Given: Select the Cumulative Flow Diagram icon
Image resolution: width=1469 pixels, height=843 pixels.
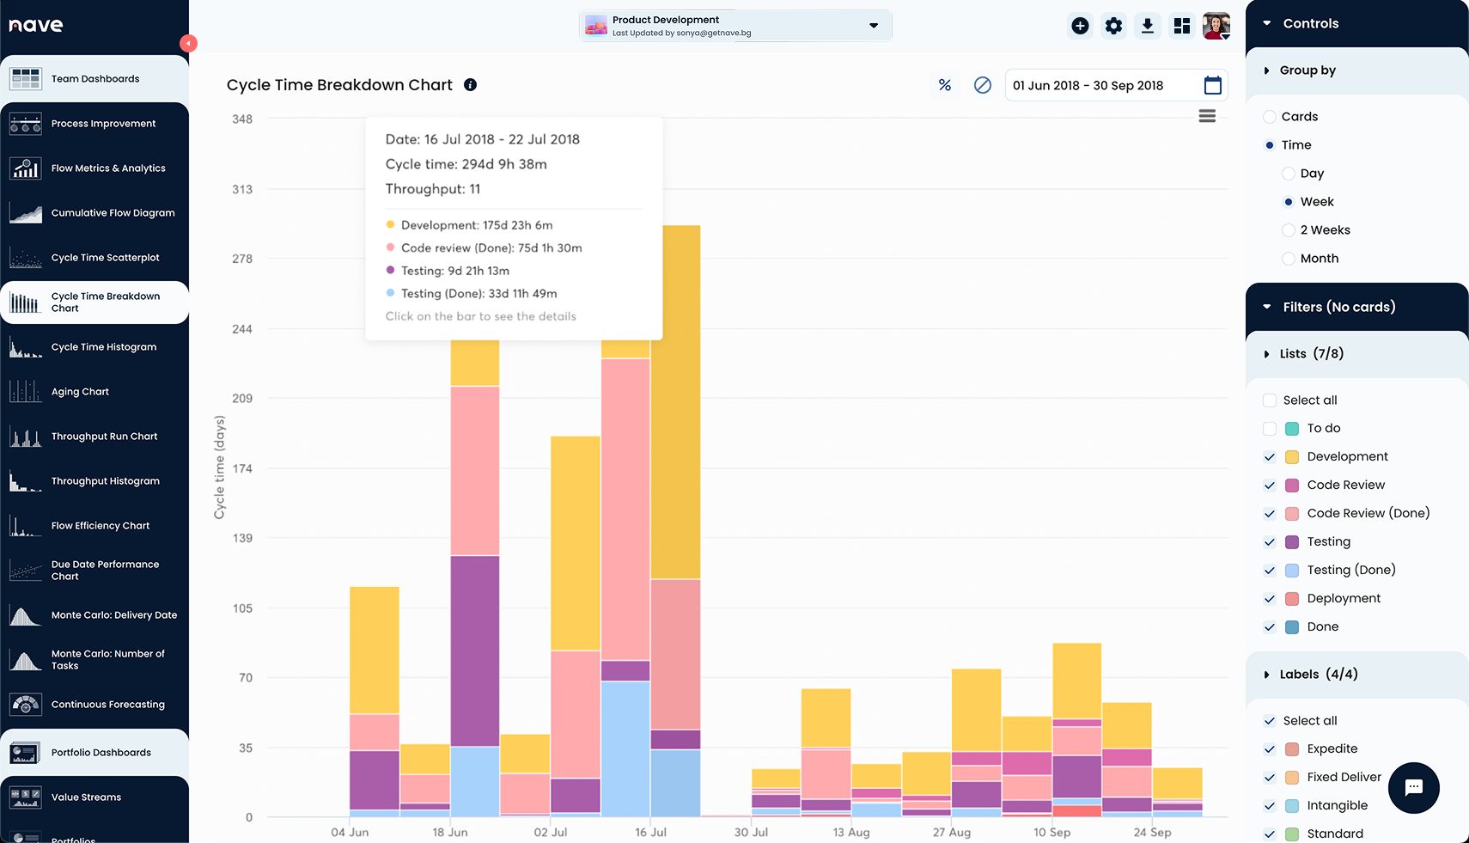Looking at the screenshot, I should [x=25, y=212].
